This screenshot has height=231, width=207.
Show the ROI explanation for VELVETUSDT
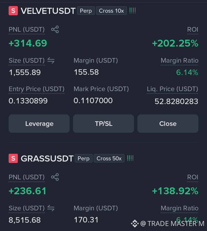pos(193,30)
